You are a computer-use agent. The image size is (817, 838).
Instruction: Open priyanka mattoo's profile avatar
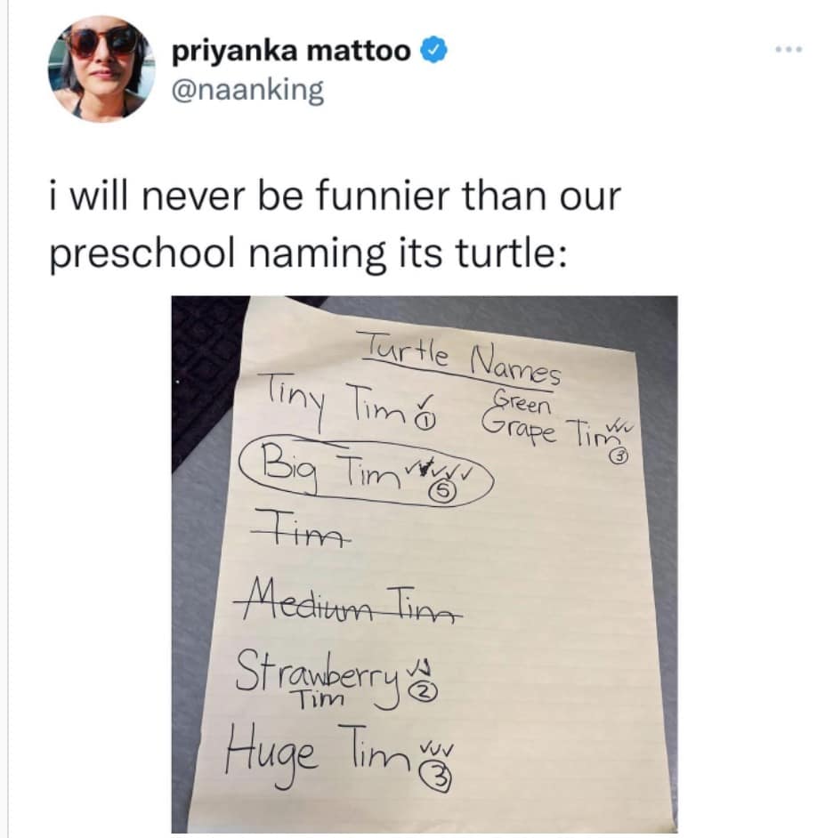[x=98, y=67]
